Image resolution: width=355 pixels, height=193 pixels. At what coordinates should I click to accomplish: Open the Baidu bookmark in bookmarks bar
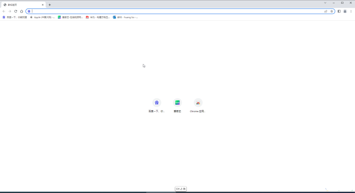click(x=15, y=17)
